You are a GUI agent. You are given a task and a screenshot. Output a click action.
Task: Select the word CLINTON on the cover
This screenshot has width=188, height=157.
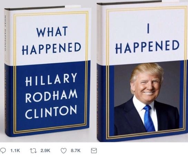[x=51, y=112]
